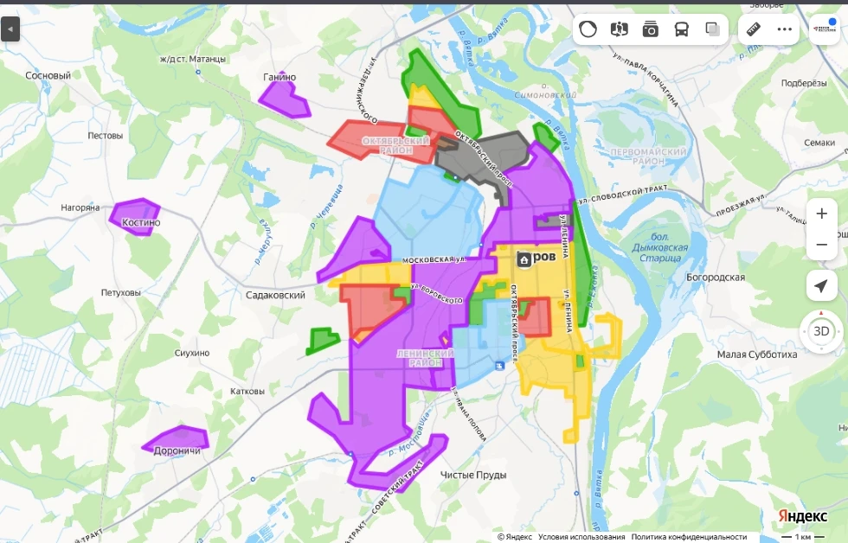Viewport: 848px width, 543px height.
Task: Click the Семаки label
Action: (819, 143)
